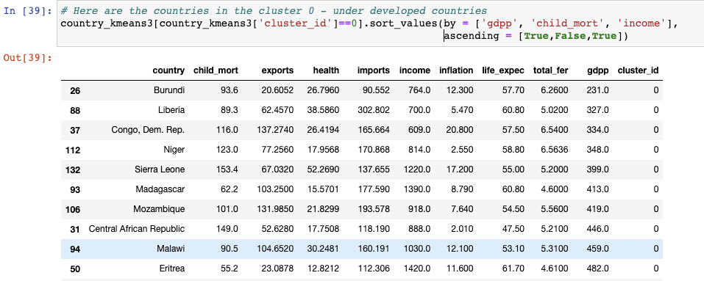Select Burundi's life_expec value 57.70

click(513, 90)
